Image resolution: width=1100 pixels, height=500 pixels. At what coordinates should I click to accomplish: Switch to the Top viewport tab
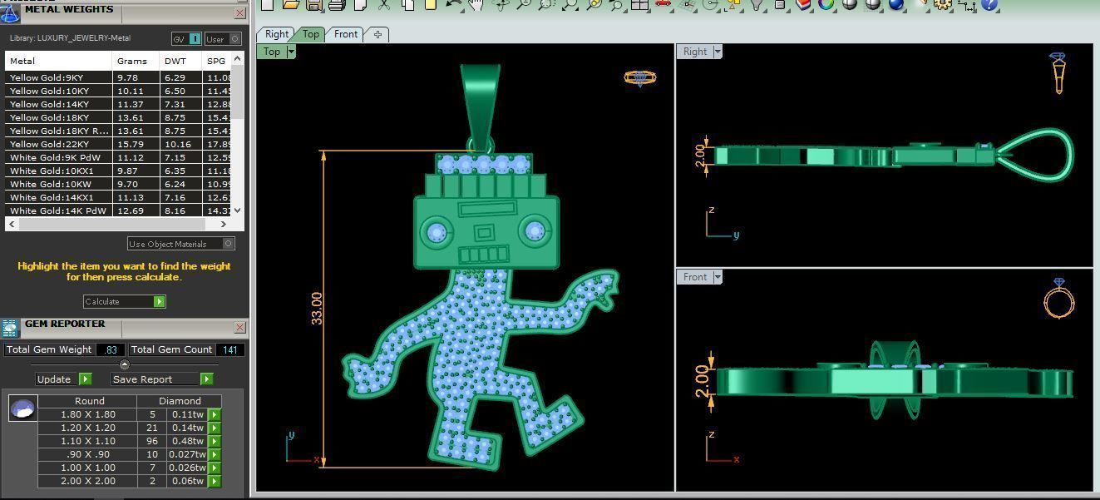tap(310, 34)
